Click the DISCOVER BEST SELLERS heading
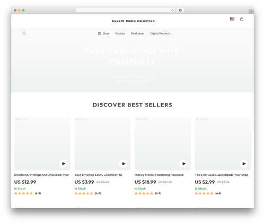This screenshot has height=224, width=265. pyautogui.click(x=132, y=105)
